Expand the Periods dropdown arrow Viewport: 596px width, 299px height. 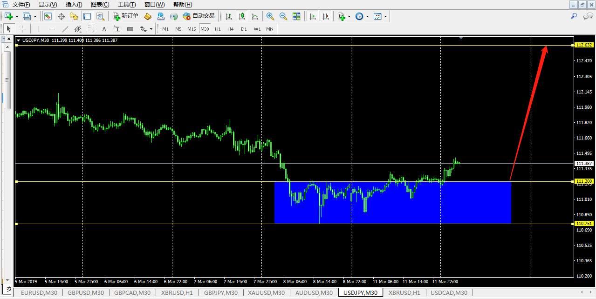(367, 16)
